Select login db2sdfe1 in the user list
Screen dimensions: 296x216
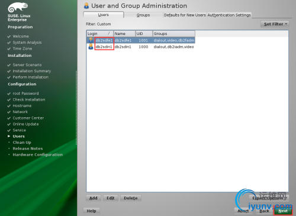tap(104, 40)
